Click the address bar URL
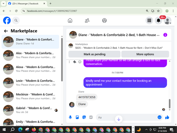Image resolution: width=177 pixels, height=133 pixels. [x=52, y=11]
